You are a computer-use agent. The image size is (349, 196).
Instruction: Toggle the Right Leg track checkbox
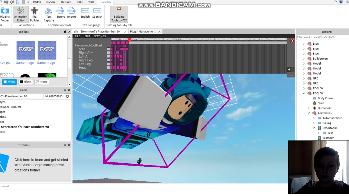pos(108,60)
